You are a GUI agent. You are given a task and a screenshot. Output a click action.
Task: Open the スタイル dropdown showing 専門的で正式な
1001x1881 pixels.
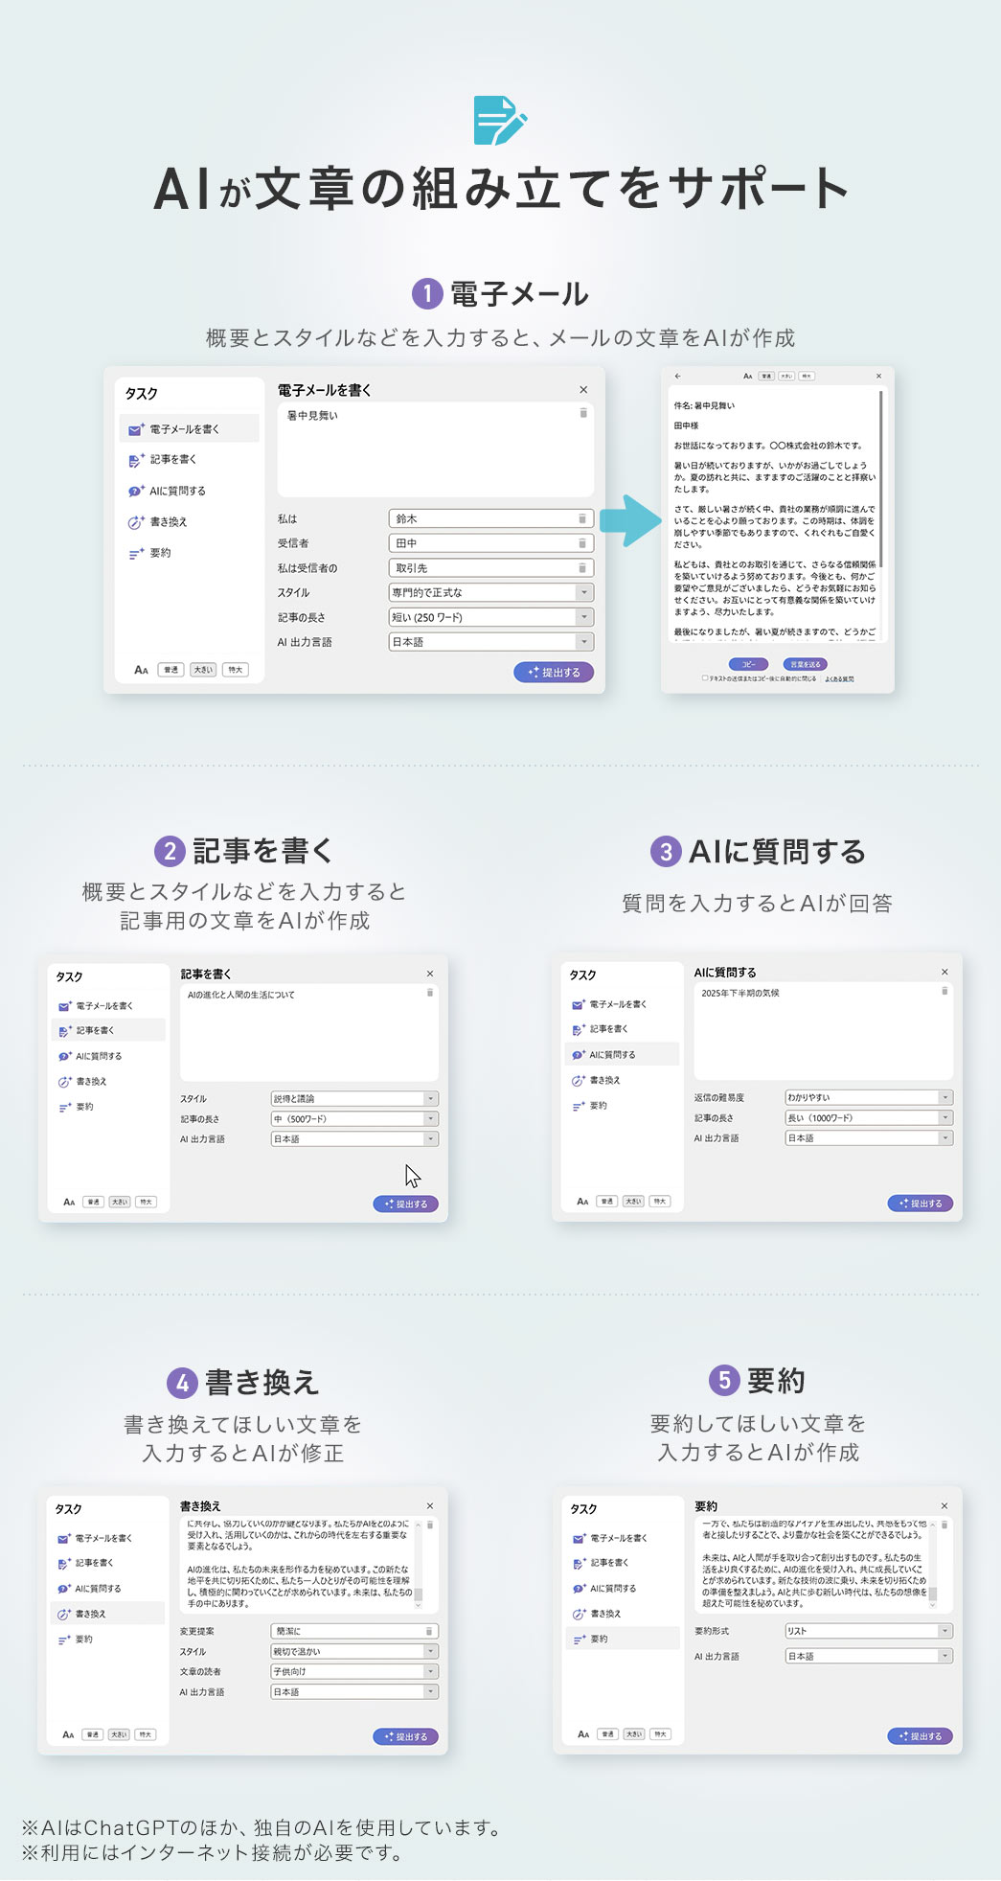point(490,592)
